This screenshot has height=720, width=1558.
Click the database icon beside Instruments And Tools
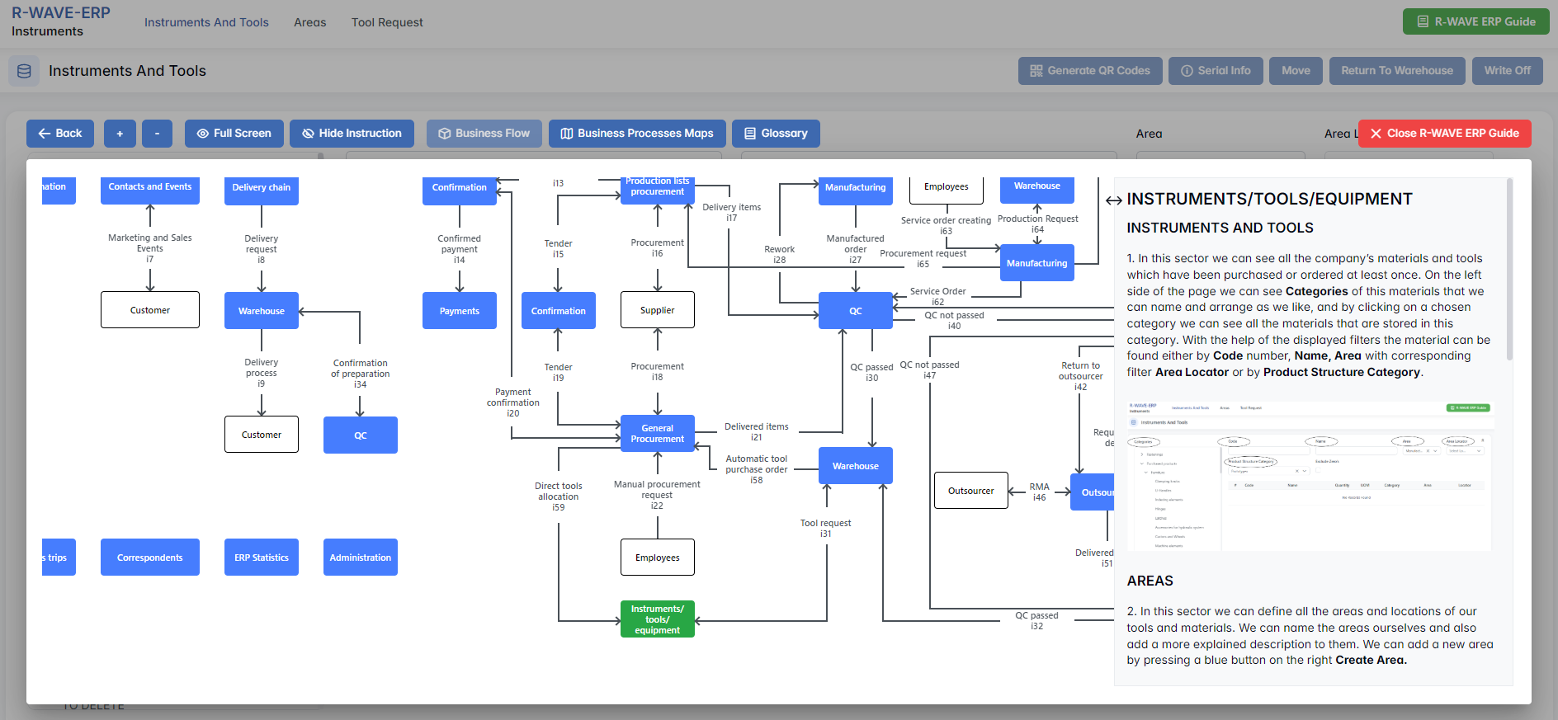[24, 71]
